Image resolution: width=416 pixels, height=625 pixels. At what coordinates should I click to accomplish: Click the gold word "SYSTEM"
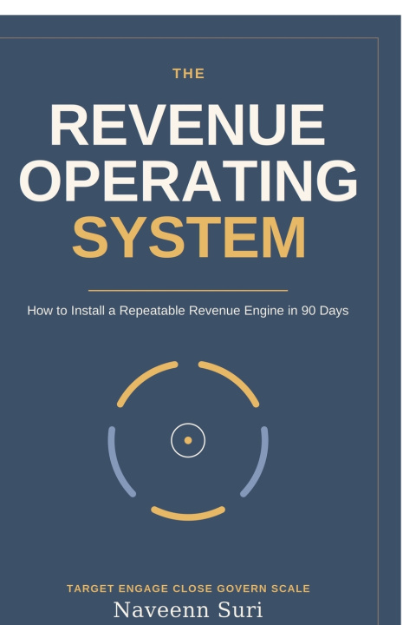point(189,238)
